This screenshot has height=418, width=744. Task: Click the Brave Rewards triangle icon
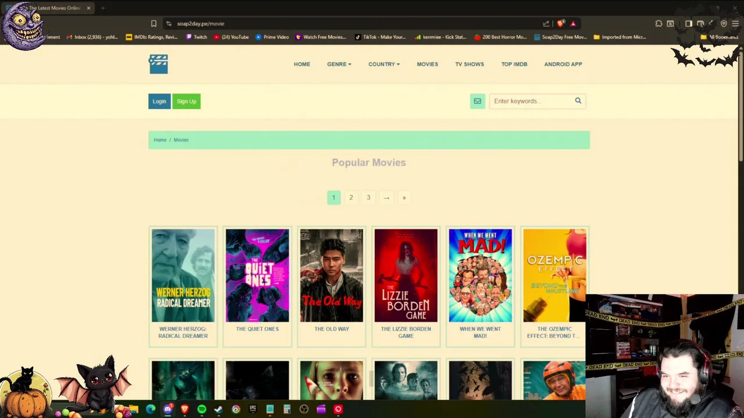573,24
